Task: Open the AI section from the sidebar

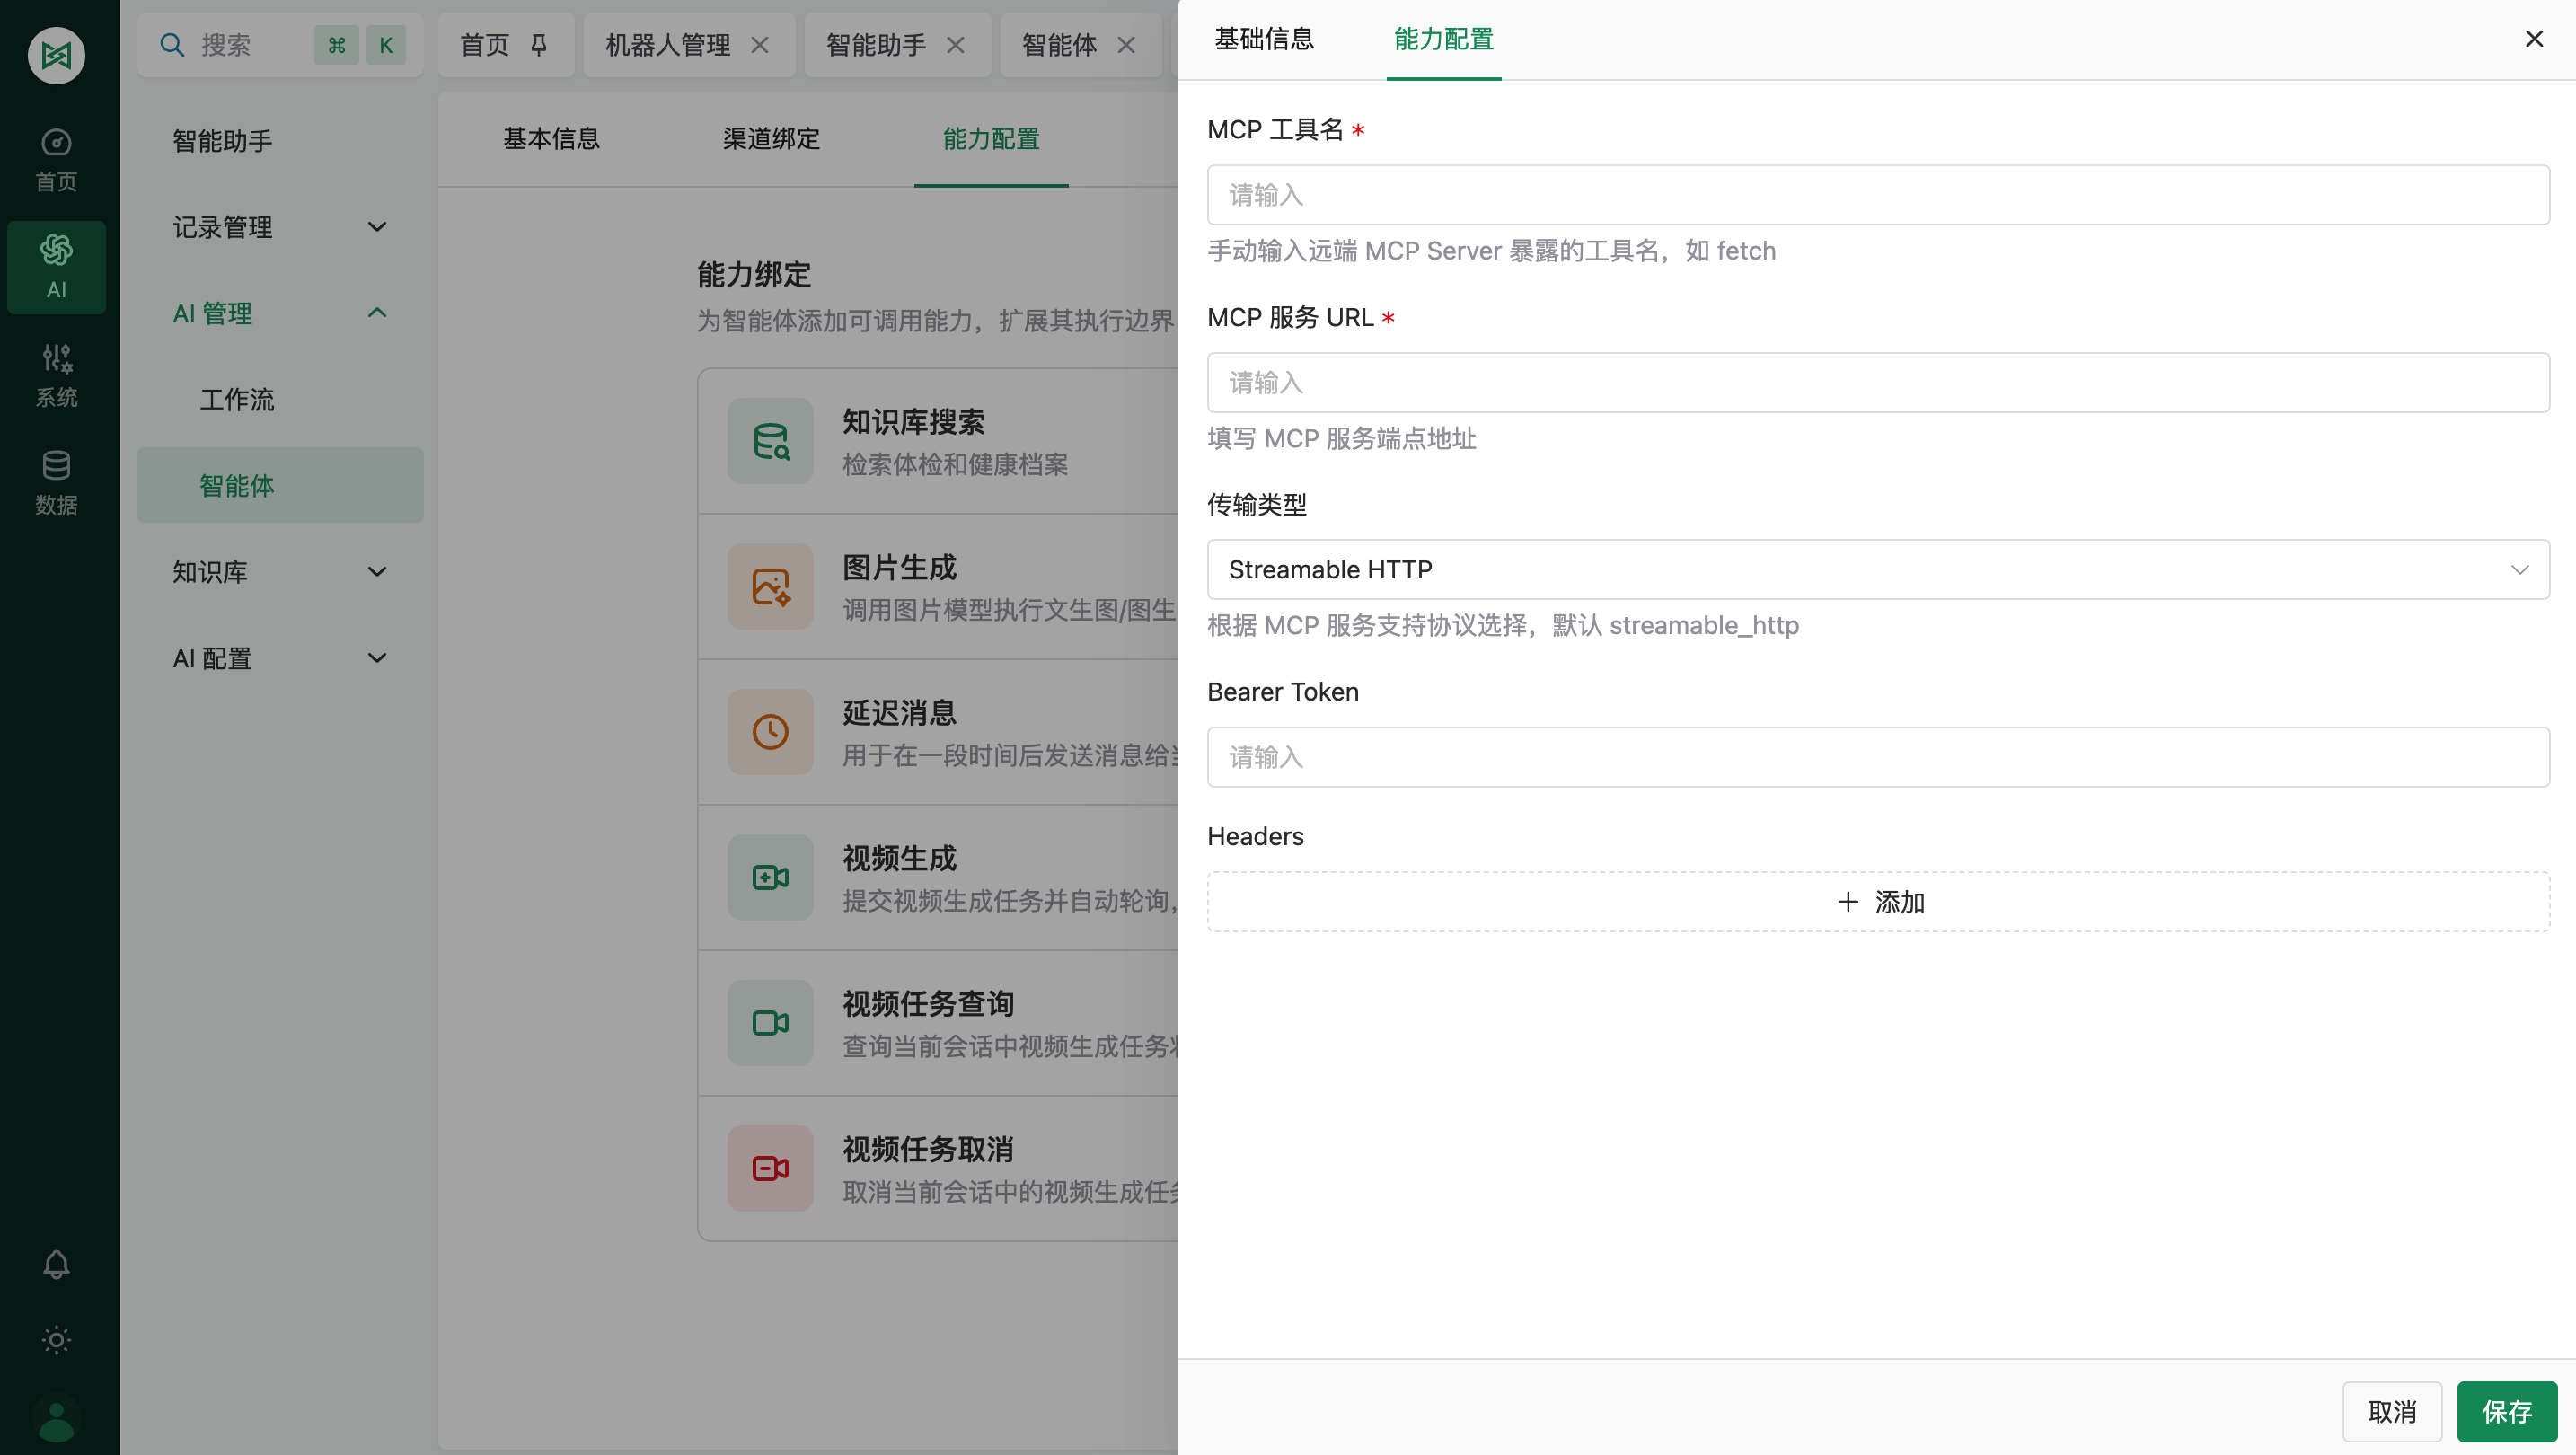Action: click(x=56, y=267)
